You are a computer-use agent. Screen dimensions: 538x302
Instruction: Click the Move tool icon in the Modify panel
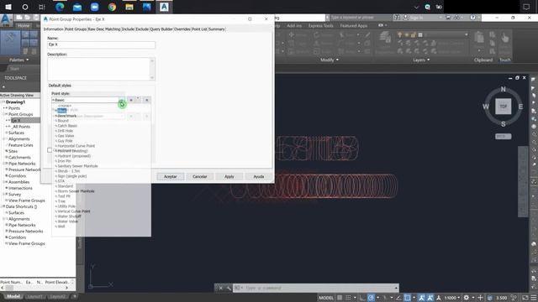point(292,34)
